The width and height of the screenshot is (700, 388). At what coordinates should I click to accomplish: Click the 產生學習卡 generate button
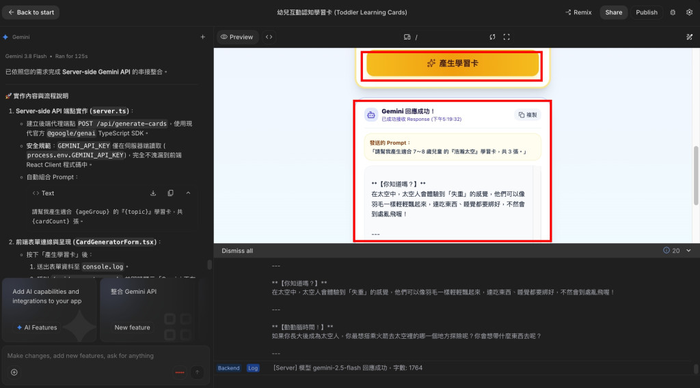point(453,64)
